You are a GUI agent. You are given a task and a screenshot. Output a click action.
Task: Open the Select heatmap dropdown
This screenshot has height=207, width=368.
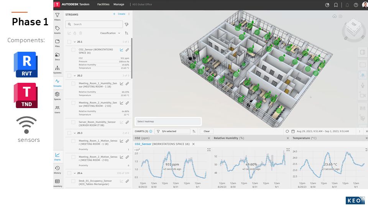(168, 122)
